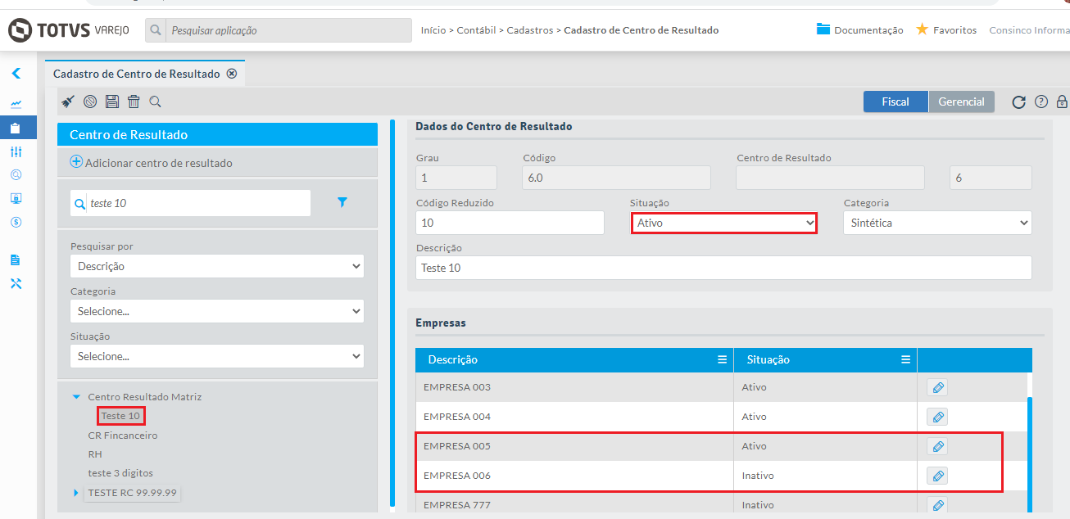This screenshot has width=1070, height=519.
Task: Click the Consinco Informa text at top
Action: [1029, 30]
